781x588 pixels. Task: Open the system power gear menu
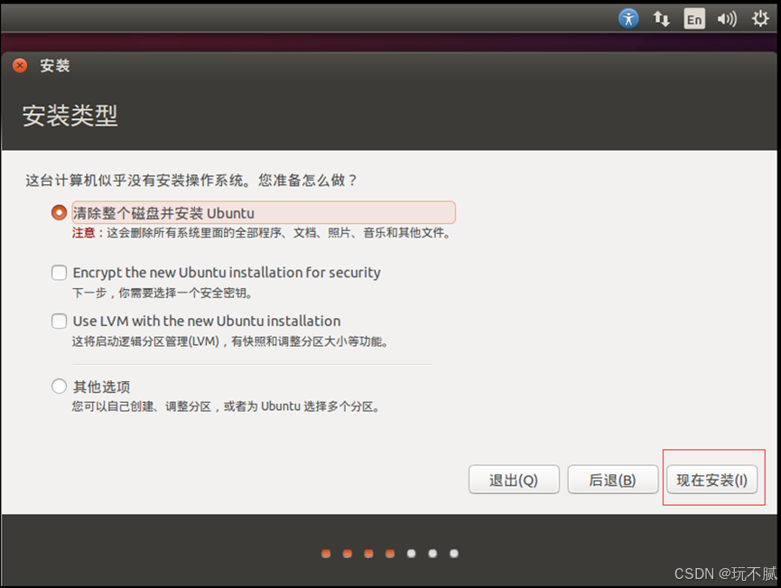(760, 19)
